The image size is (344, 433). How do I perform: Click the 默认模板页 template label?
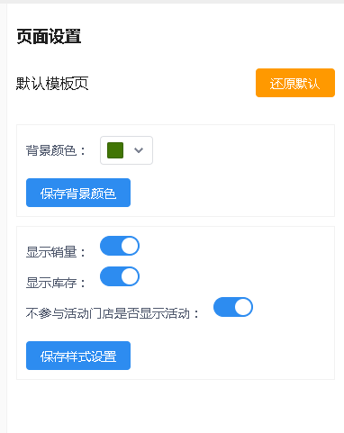click(x=52, y=84)
